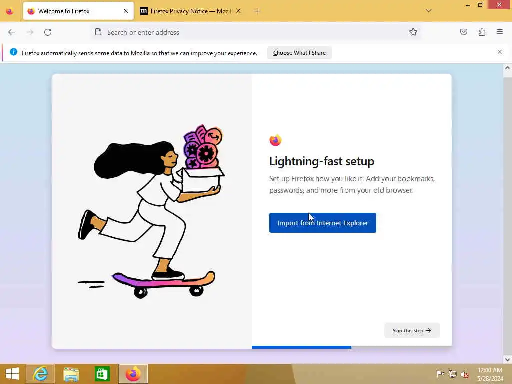Click the info icon in notification bar
The height and width of the screenshot is (384, 512).
click(x=13, y=52)
